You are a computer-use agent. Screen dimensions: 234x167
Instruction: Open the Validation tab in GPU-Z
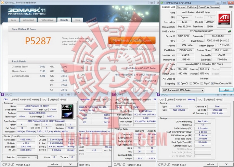(x=192, y=7)
